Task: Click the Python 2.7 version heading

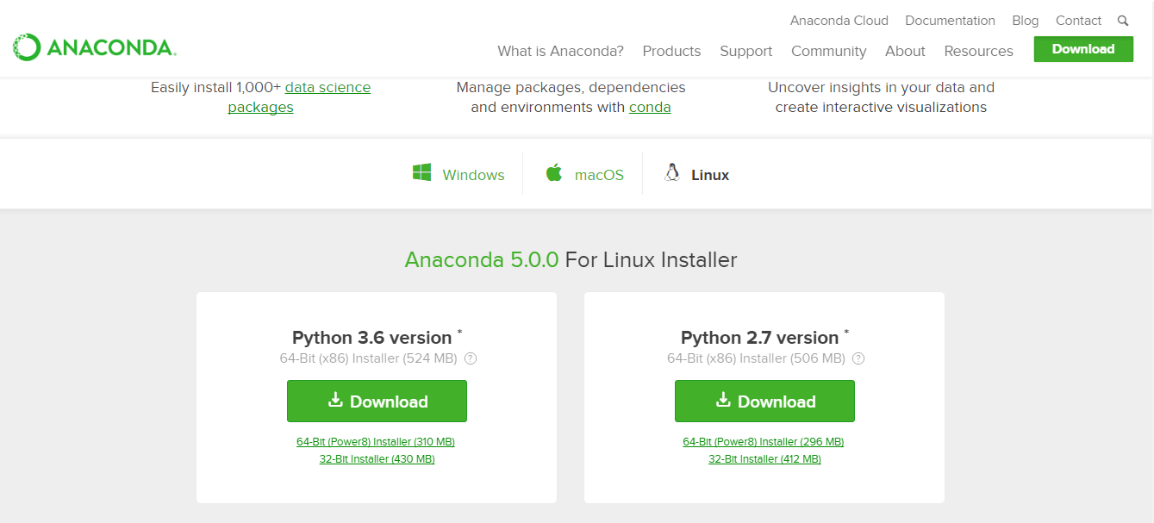Action: pyautogui.click(x=760, y=338)
